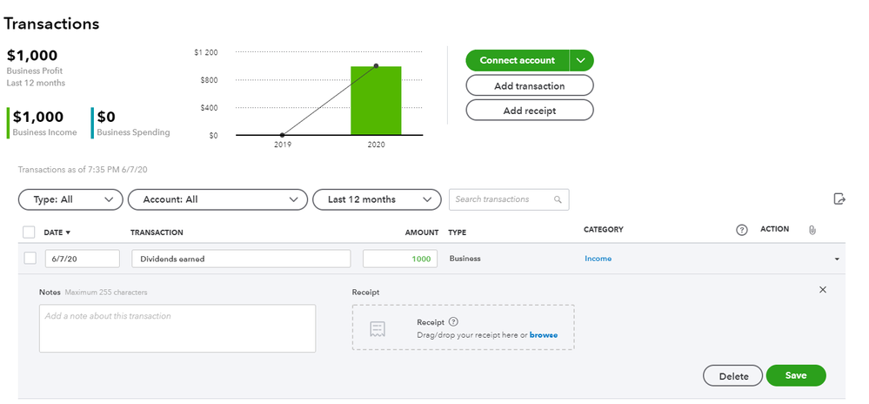Expand the Connect account arrow menu

(x=582, y=60)
